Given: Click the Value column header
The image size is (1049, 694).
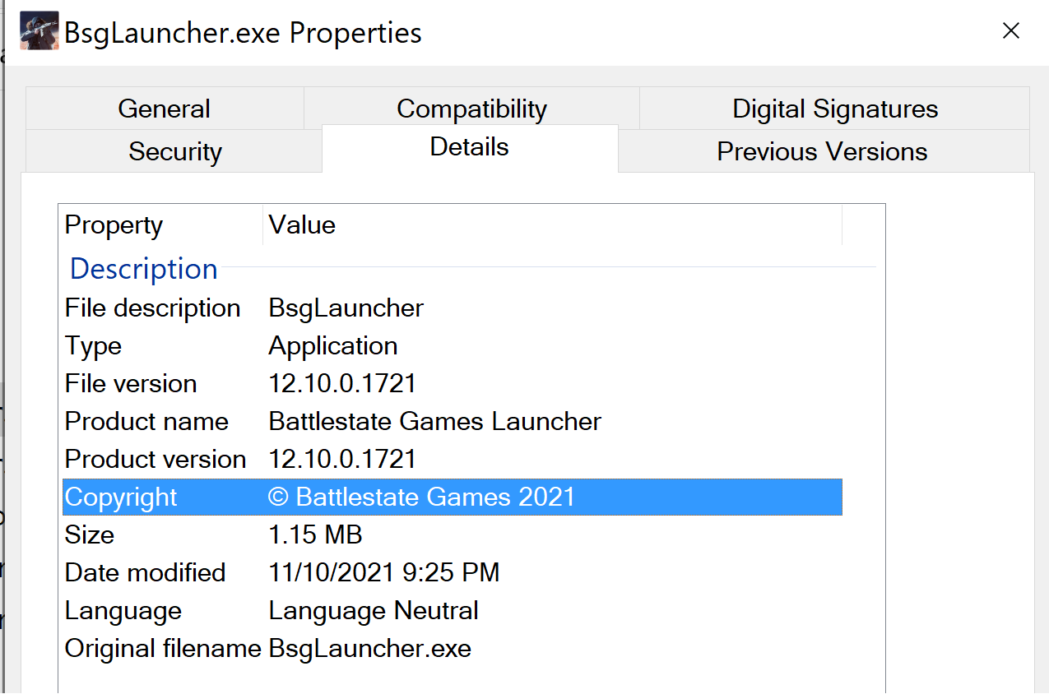Looking at the screenshot, I should coord(553,224).
